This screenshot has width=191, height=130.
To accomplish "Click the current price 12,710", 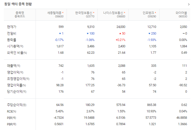I will 152,27.
